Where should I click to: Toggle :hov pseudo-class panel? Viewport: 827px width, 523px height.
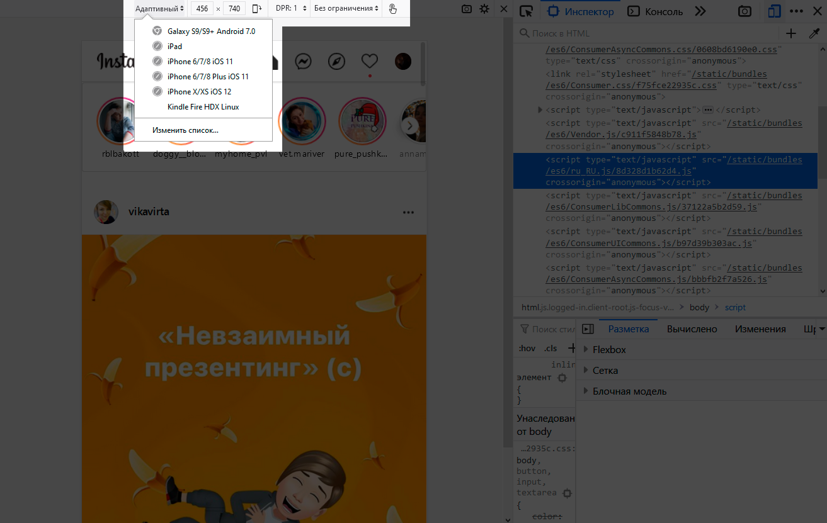point(527,348)
